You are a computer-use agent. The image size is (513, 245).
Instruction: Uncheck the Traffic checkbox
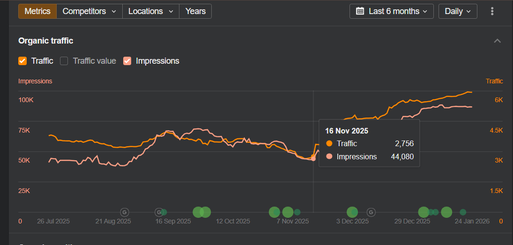tap(22, 61)
